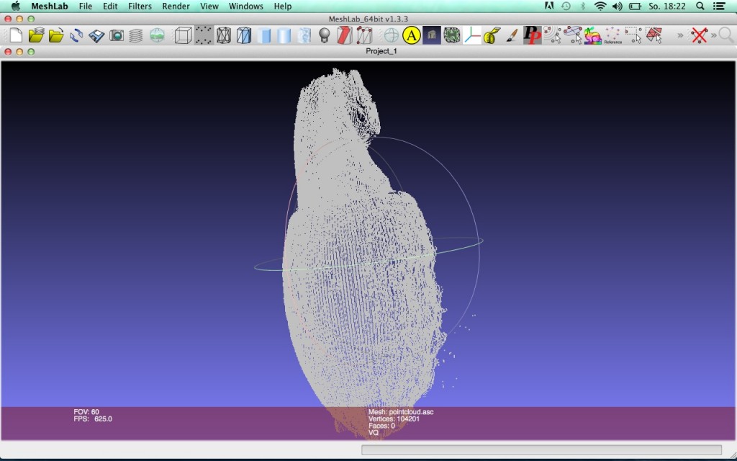Toggle flat lines render mode
The image size is (737, 461).
(x=264, y=35)
